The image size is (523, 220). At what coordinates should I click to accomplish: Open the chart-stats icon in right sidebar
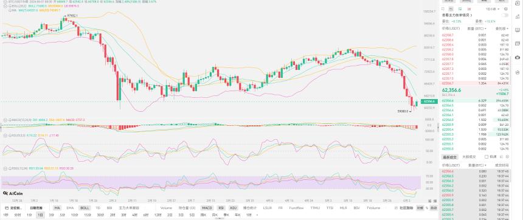[x=518, y=16]
